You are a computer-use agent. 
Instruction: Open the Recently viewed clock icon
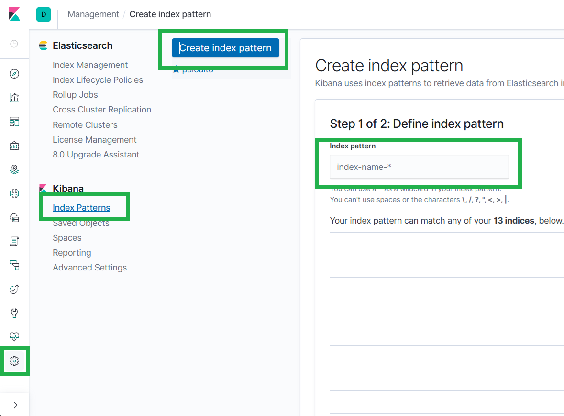click(x=14, y=44)
